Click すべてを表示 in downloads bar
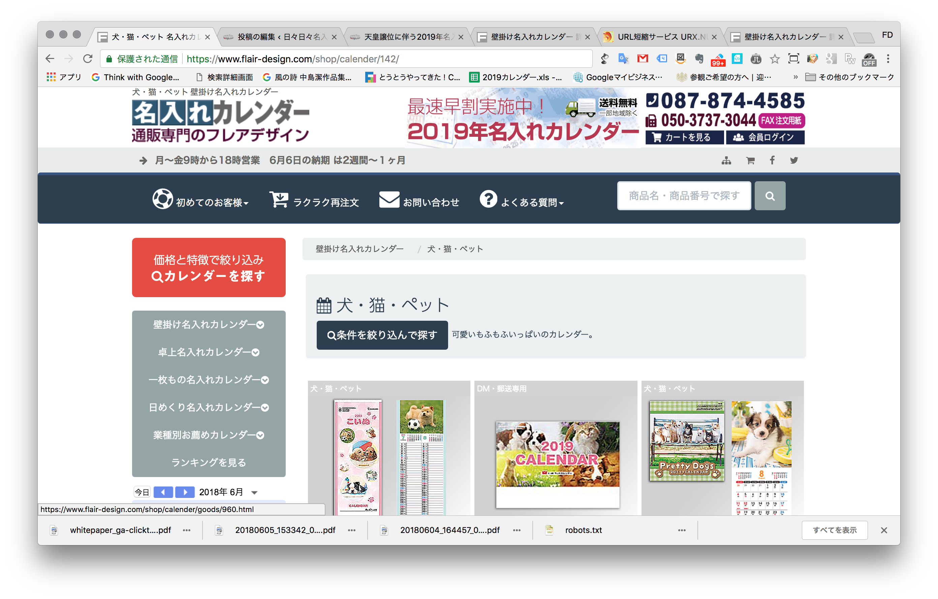The height and width of the screenshot is (599, 938). click(834, 530)
